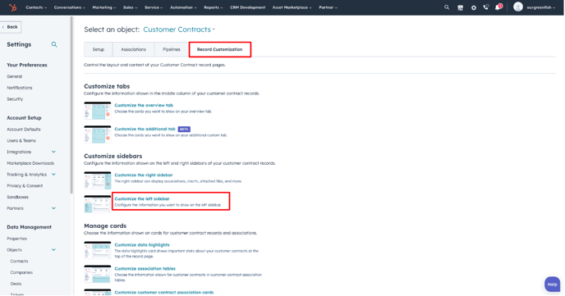Click the additional tab thumbnail image
This screenshot has width=565, height=296.
pos(98,134)
